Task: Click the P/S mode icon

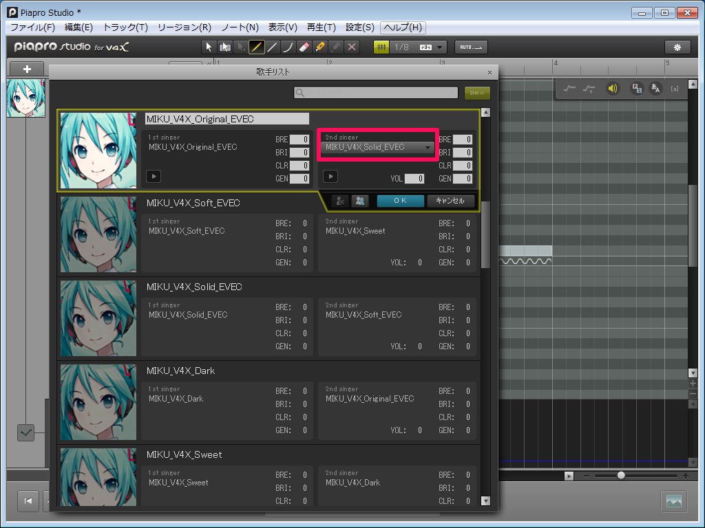Action: pyautogui.click(x=637, y=89)
